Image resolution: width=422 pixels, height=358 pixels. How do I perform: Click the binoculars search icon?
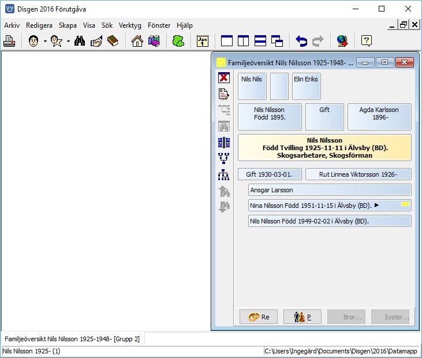coord(80,41)
